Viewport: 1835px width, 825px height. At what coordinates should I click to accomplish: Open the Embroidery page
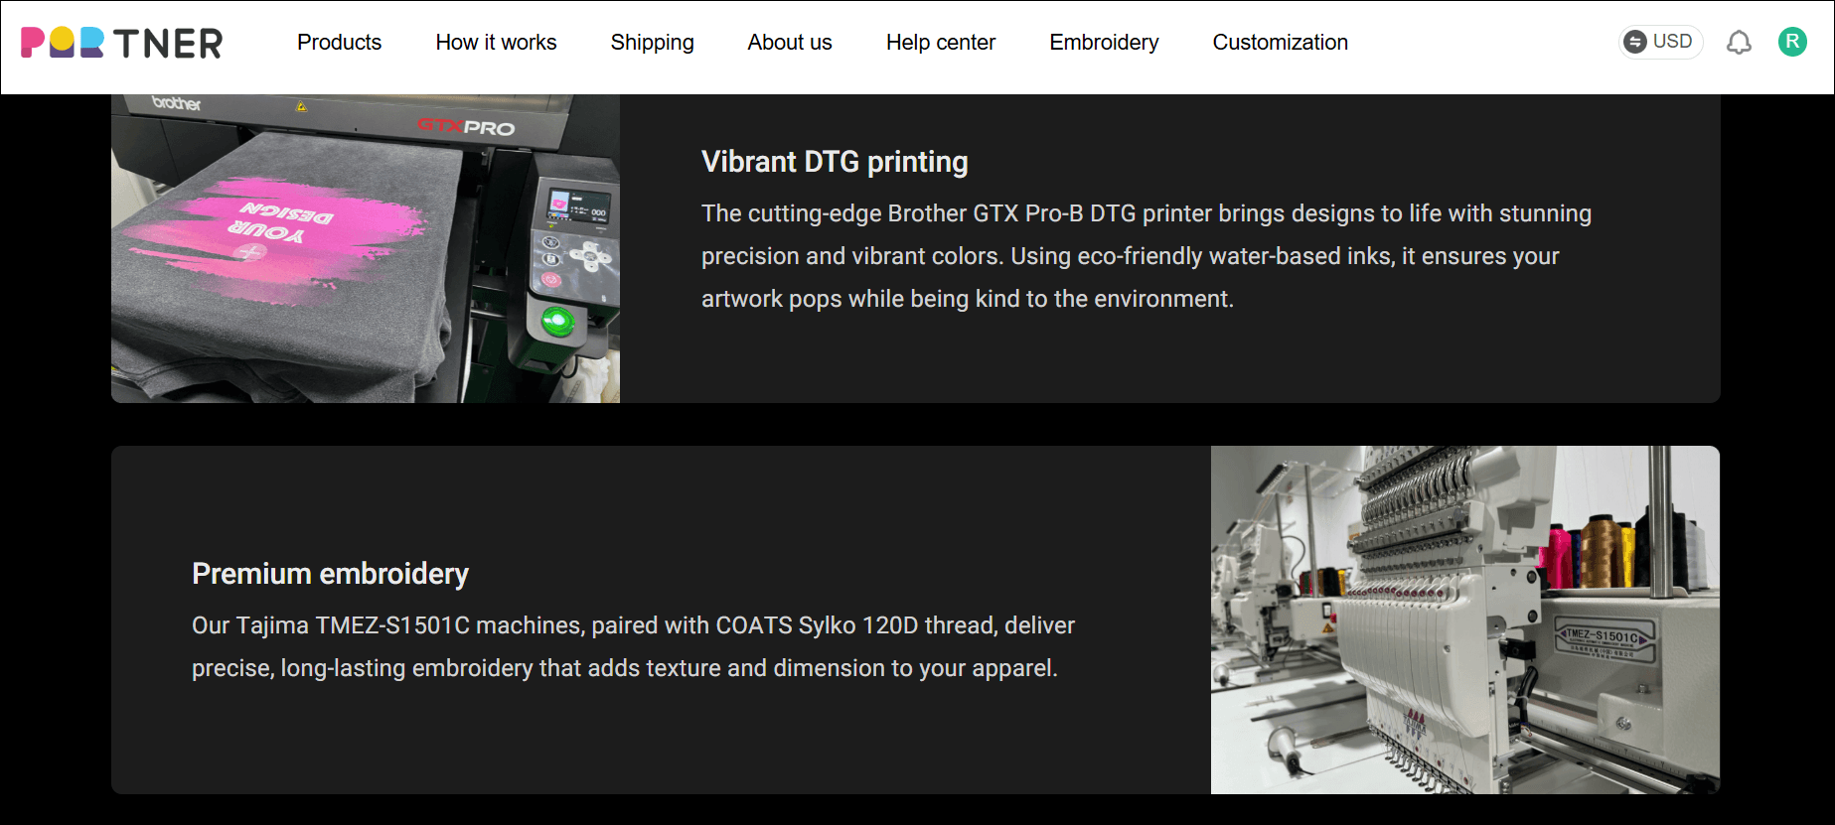[1104, 43]
